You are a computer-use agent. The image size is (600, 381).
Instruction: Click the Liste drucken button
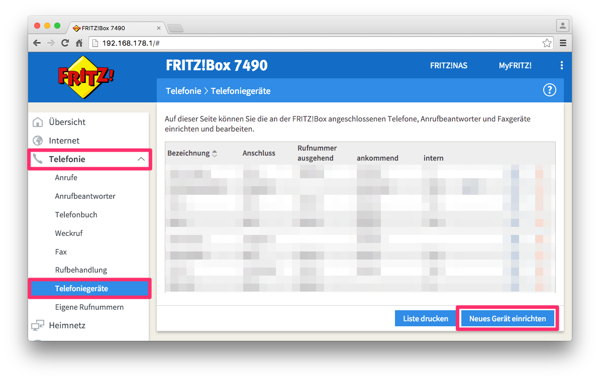[426, 318]
